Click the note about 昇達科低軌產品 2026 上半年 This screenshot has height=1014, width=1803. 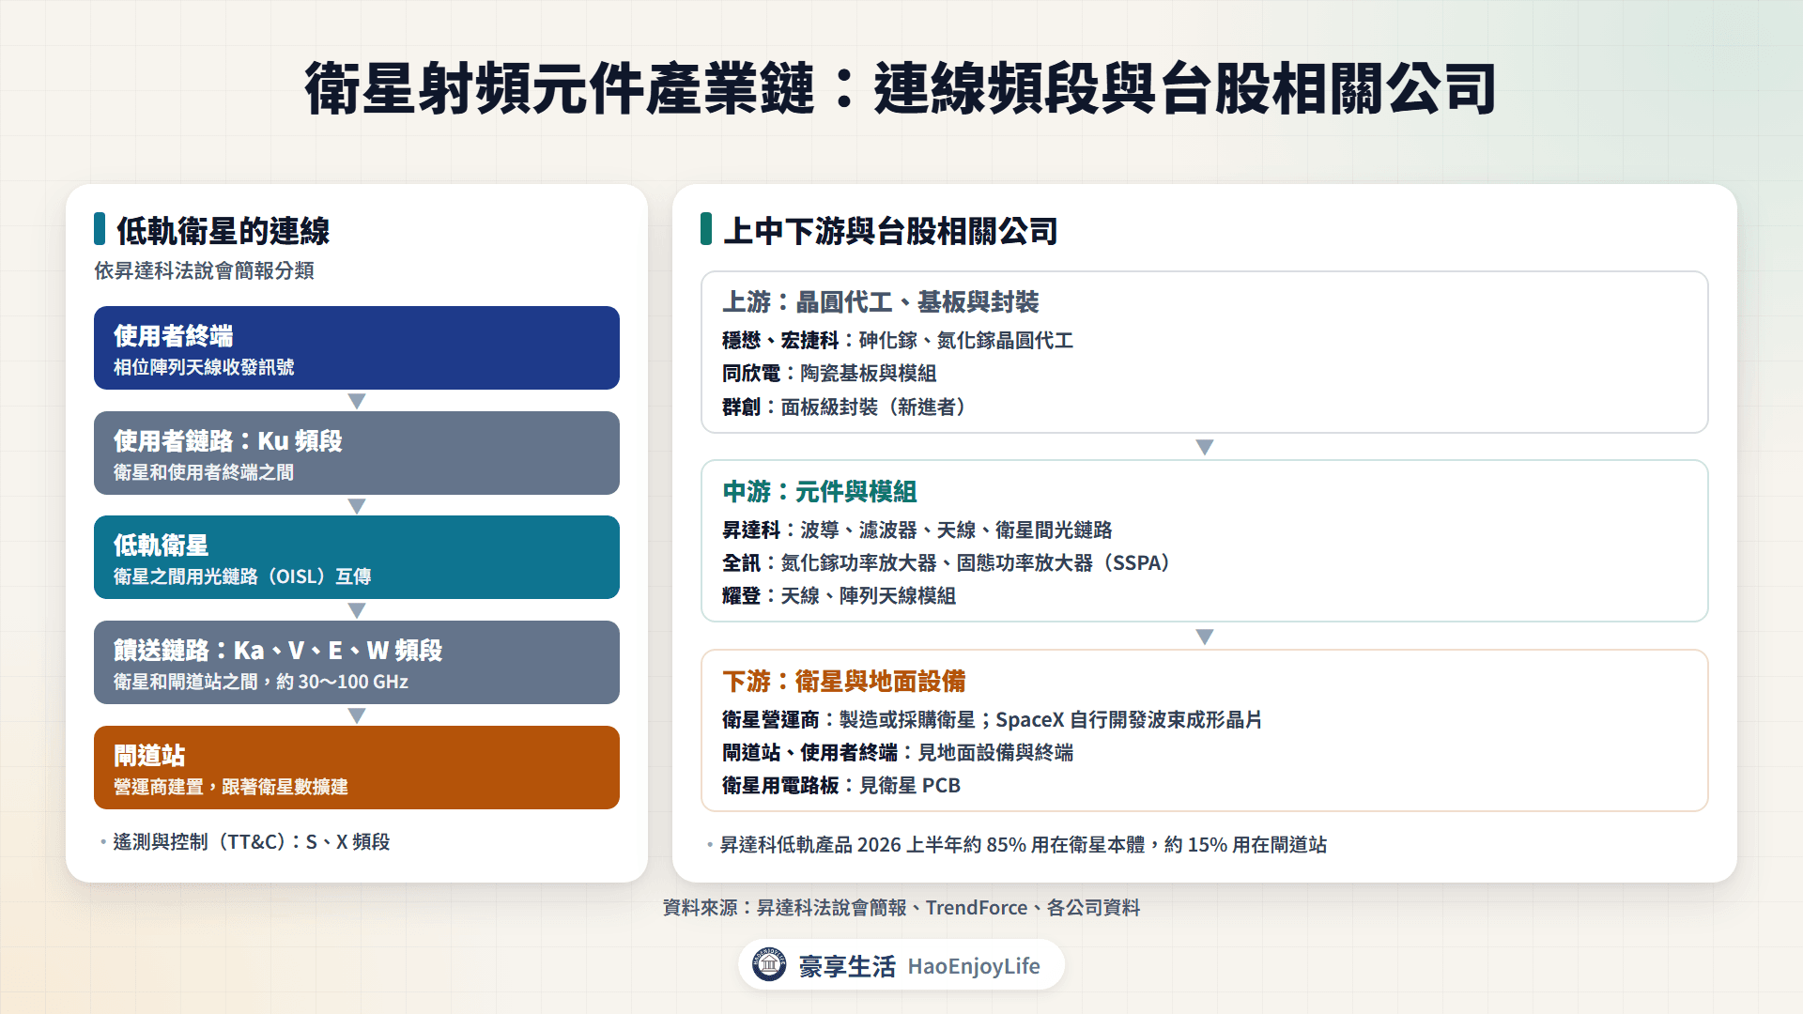coord(1023,844)
